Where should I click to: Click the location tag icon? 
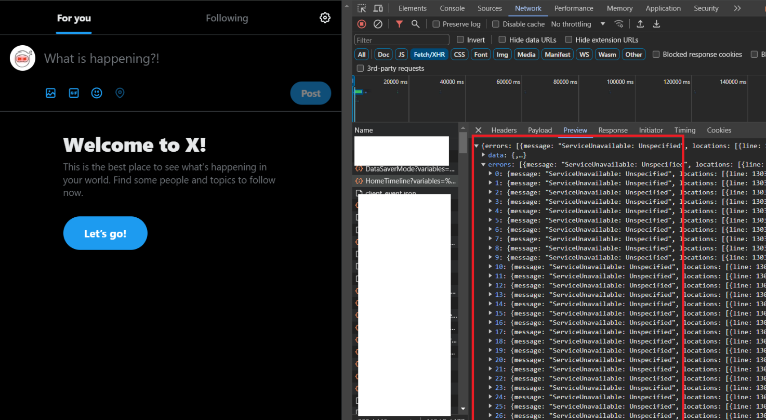[120, 93]
